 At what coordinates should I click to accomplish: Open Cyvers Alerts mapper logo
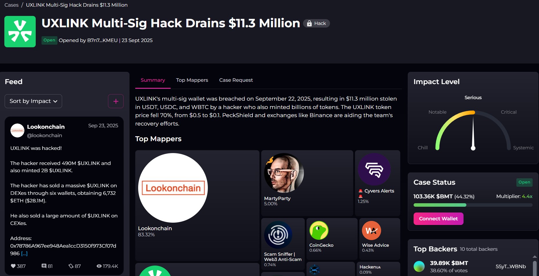tap(374, 169)
